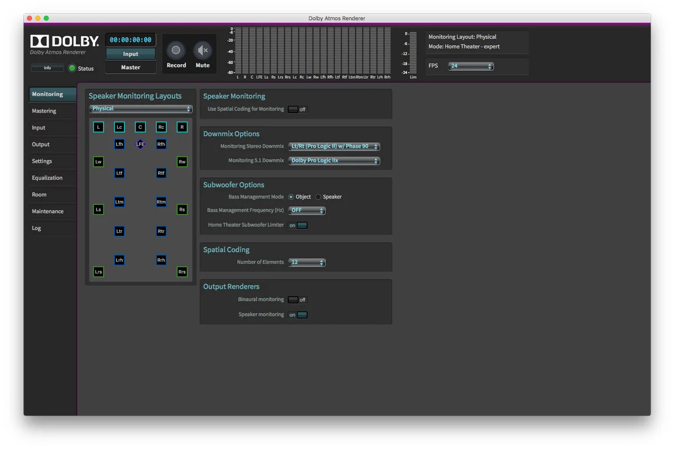Viewport: 674px width, 449px height.
Task: Select the Lrh rear height speaker icon
Action: 119,260
